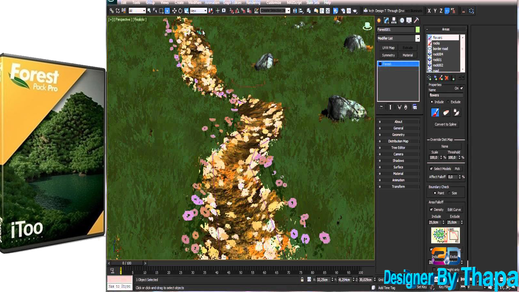The height and width of the screenshot is (292, 519).
Task: Choose Point for Boundary Check
Action: click(x=435, y=193)
